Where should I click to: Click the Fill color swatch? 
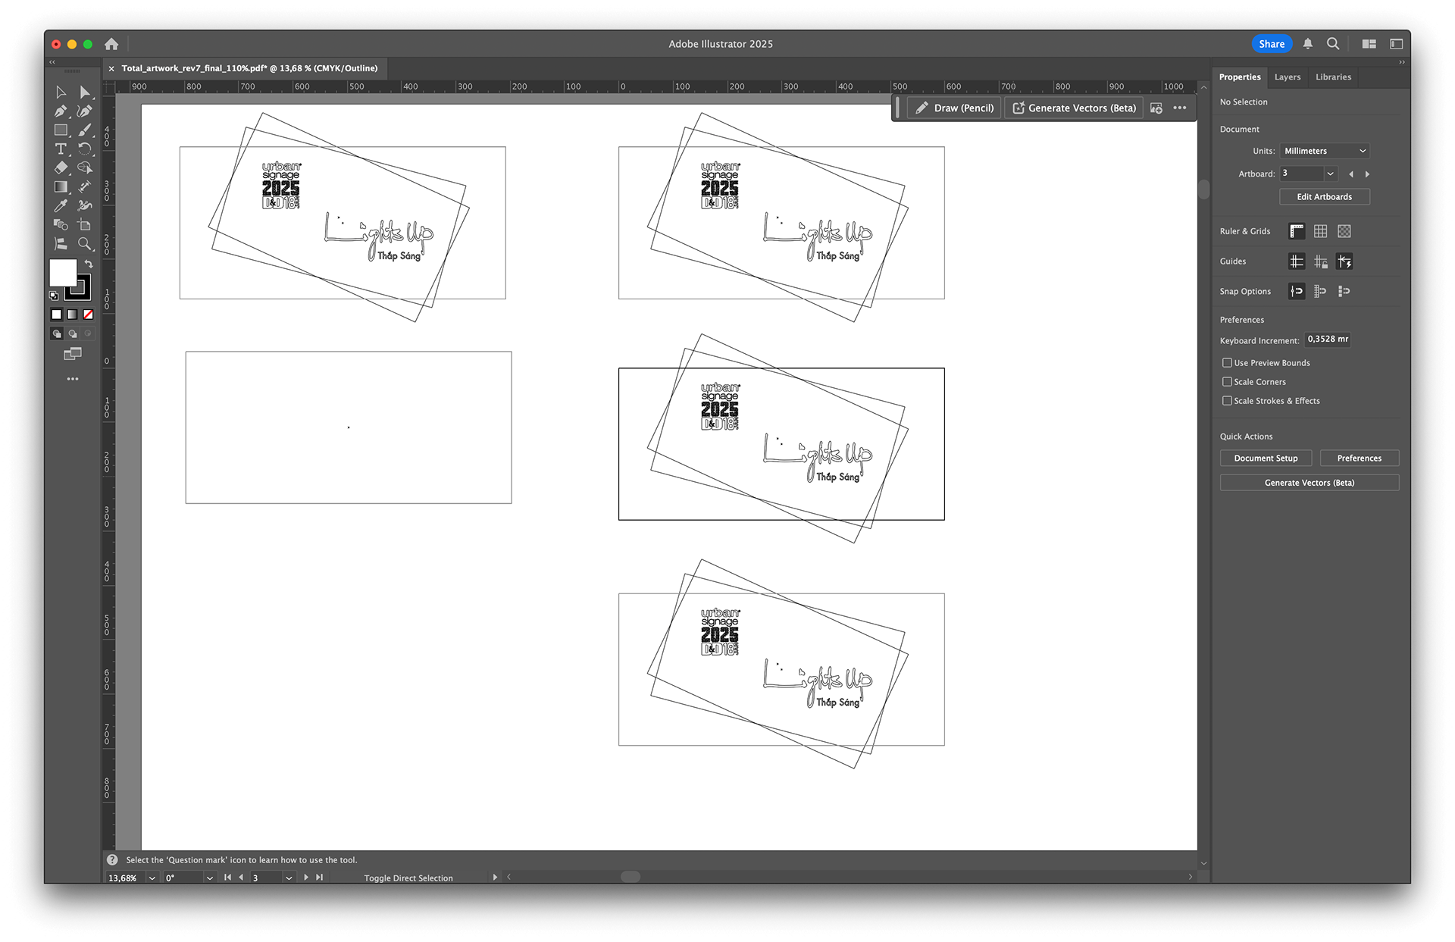pos(63,272)
